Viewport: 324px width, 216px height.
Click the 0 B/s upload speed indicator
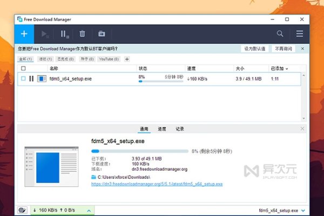click(67, 210)
